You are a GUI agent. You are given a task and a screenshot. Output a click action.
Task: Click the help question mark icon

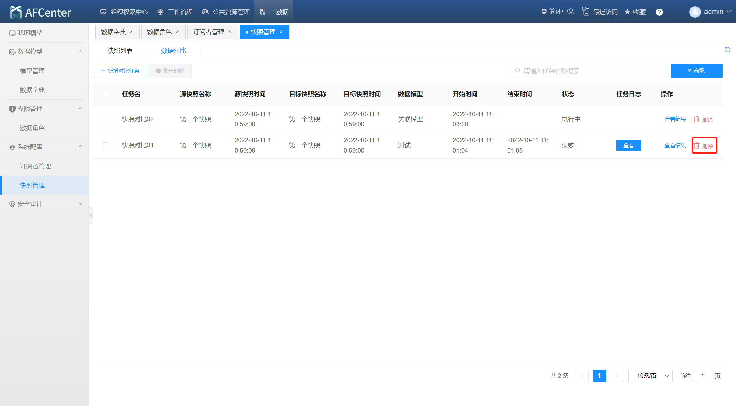659,12
